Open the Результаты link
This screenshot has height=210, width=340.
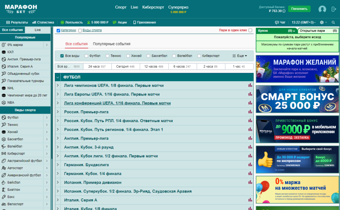(x=17, y=22)
